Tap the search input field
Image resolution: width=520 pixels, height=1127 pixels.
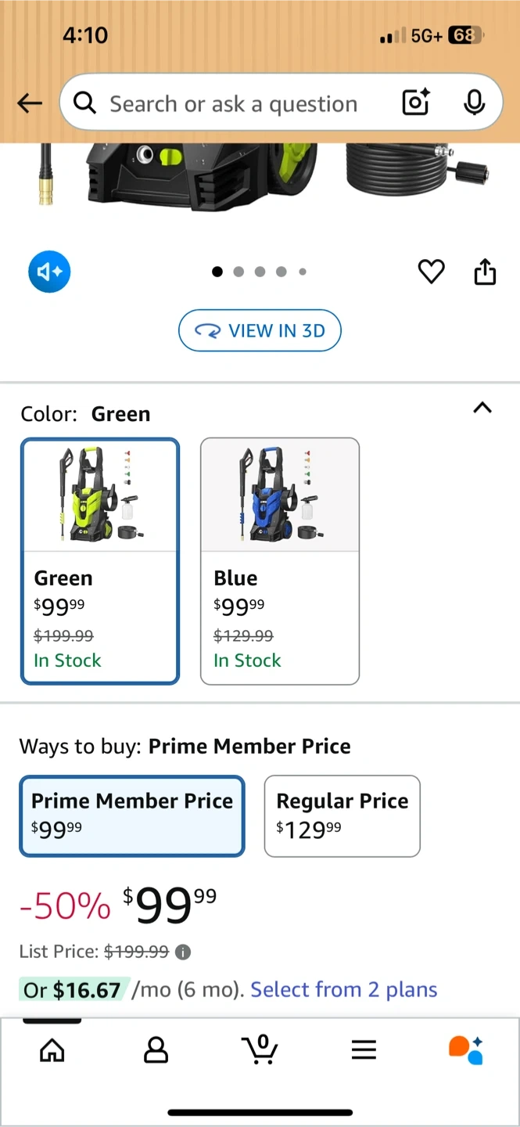click(x=233, y=103)
